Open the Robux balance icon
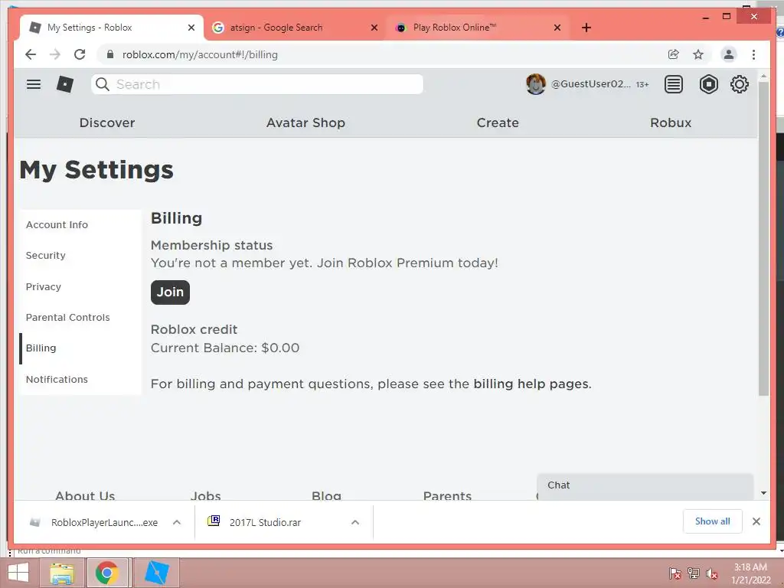784x588 pixels. (x=708, y=84)
